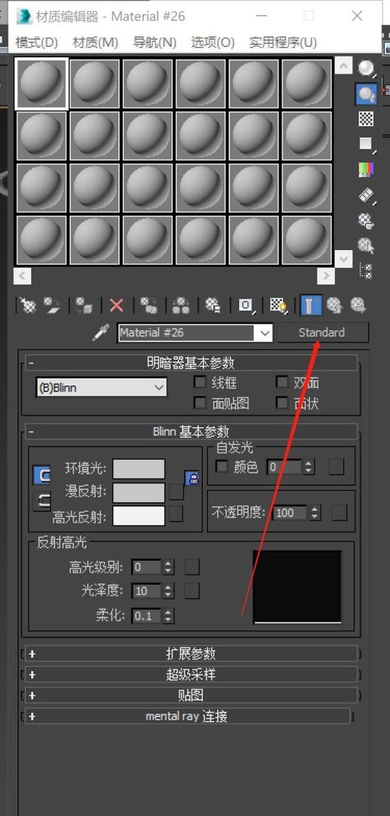This screenshot has height=816, width=390.
Task: Toggle the Backlight icon in side toolbar
Action: pos(366,94)
